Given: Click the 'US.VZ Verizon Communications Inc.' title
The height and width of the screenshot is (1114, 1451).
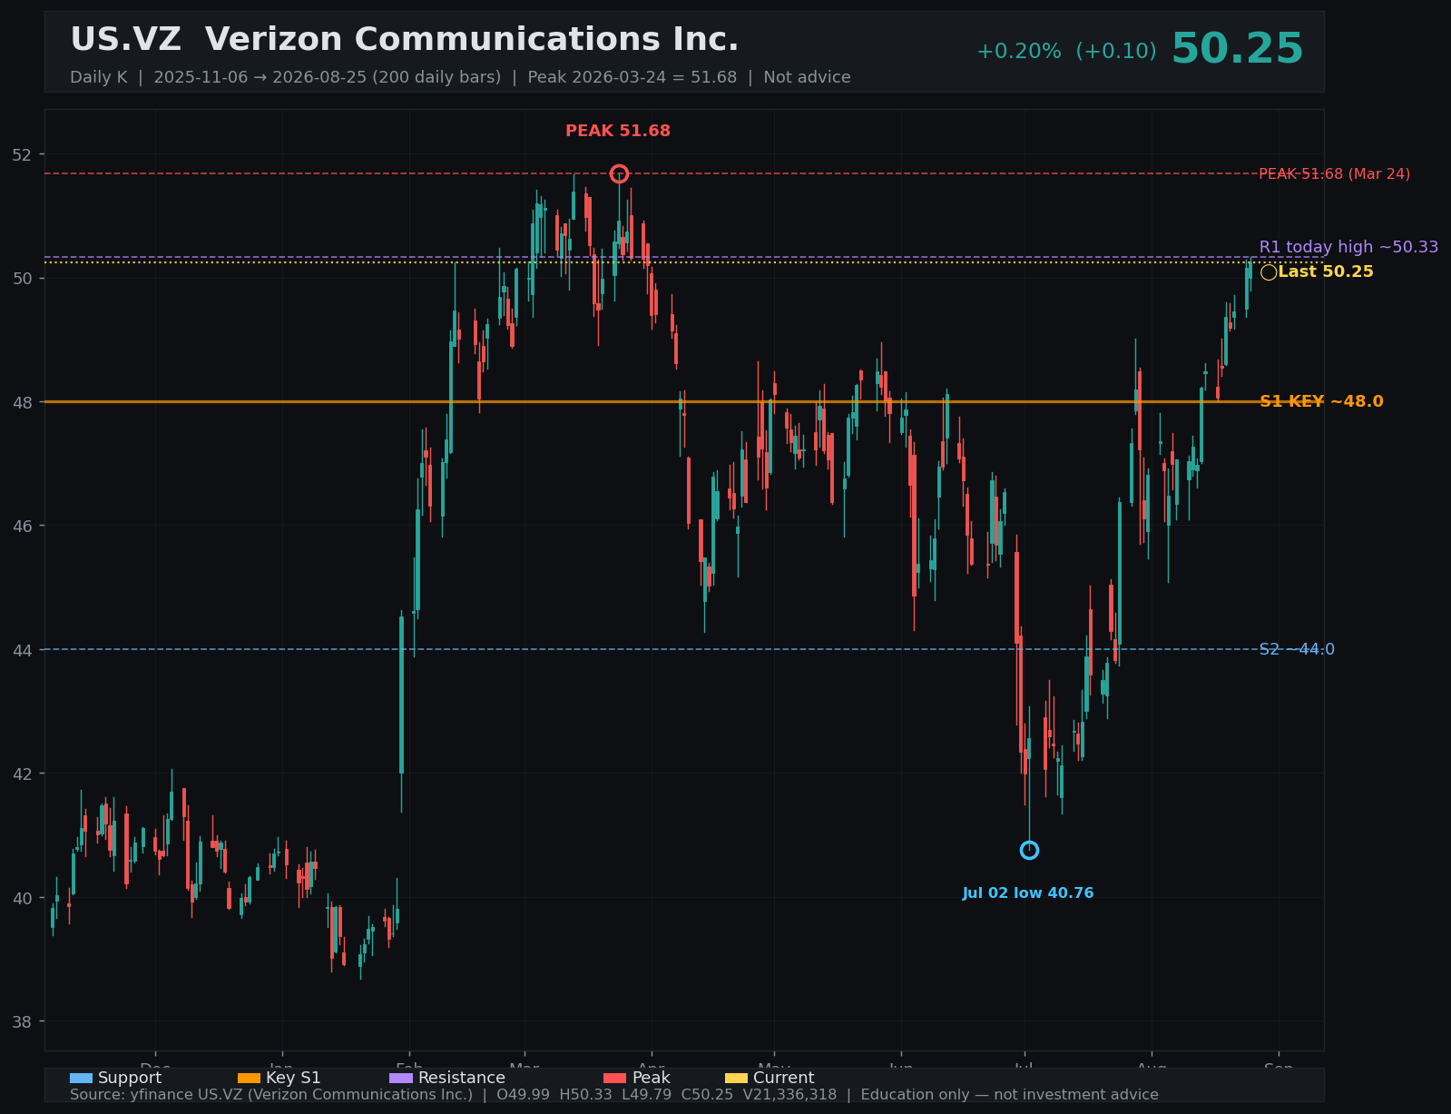Looking at the screenshot, I should coord(405,40).
